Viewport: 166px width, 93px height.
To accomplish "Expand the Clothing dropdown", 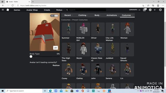I will tap(83, 15).
